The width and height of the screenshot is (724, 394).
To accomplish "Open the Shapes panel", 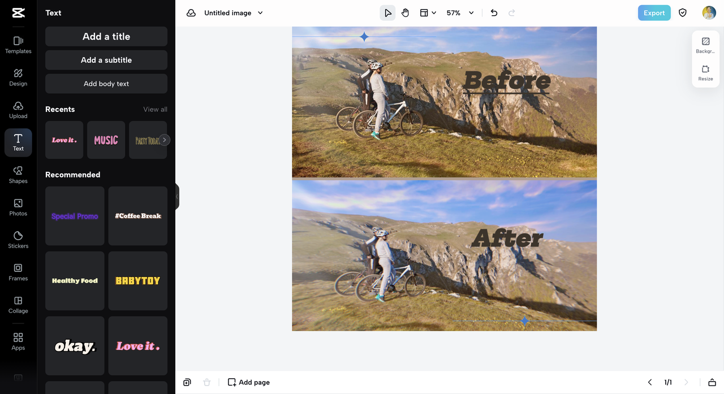I will [18, 175].
